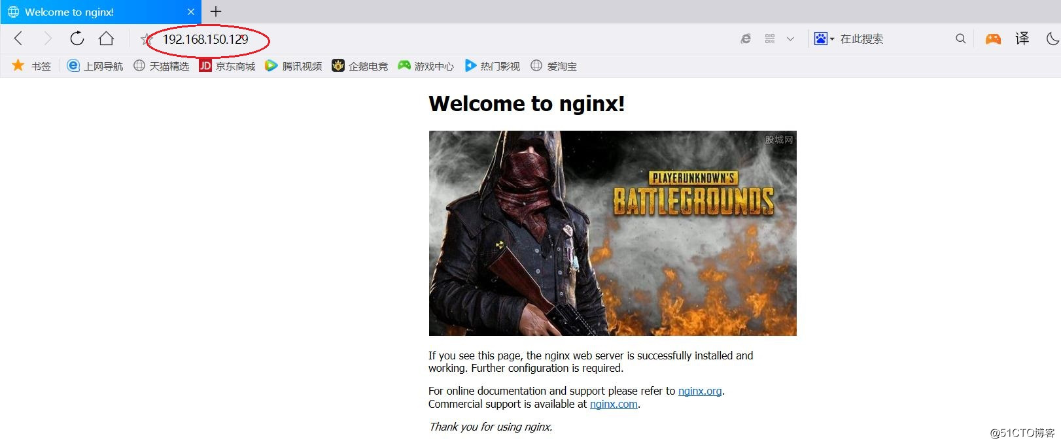The width and height of the screenshot is (1061, 445).
Task: Follow the nginx.org link
Action: [x=700, y=391]
